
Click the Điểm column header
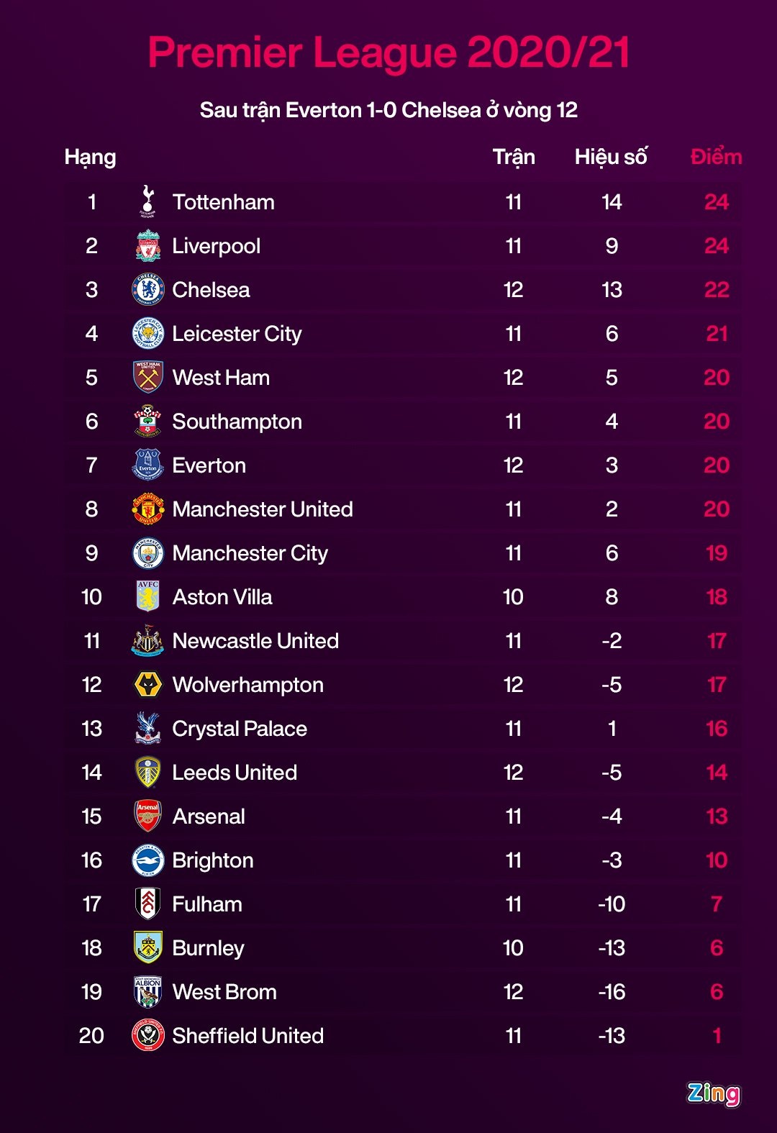pos(716,157)
